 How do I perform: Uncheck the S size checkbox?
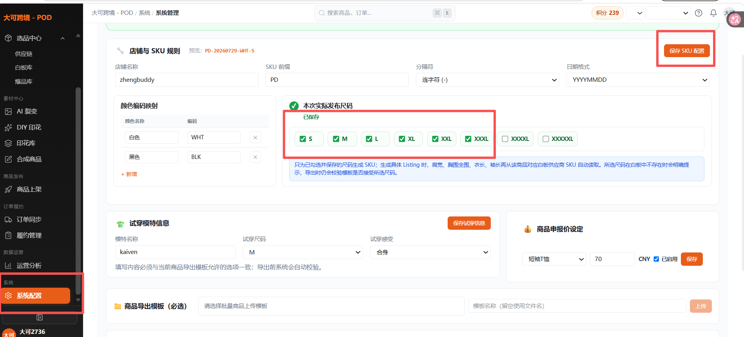point(303,139)
